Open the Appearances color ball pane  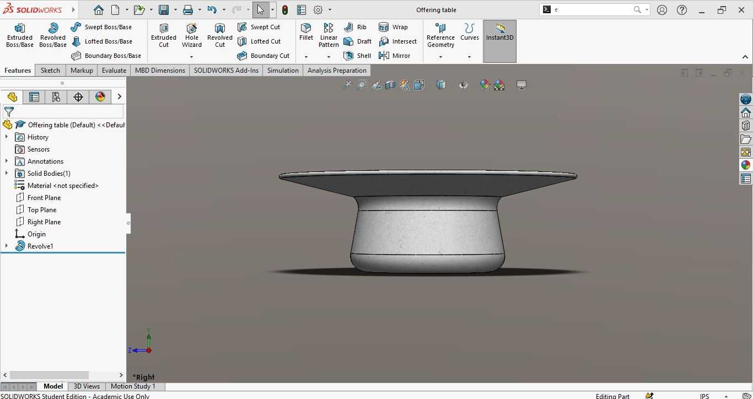[x=746, y=165]
